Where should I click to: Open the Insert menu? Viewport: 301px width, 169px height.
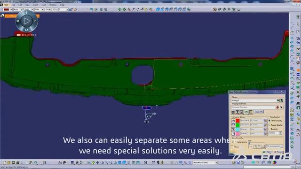pyautogui.click(x=35, y=5)
